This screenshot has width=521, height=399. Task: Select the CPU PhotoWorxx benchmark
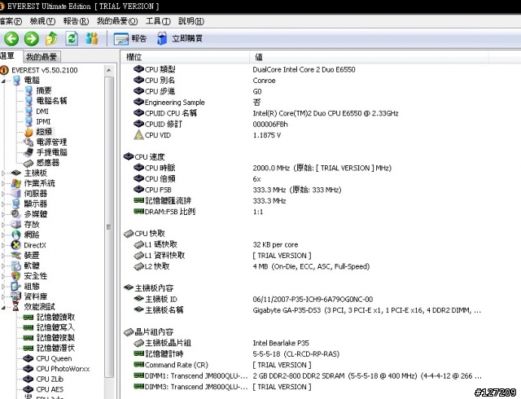[63, 369]
